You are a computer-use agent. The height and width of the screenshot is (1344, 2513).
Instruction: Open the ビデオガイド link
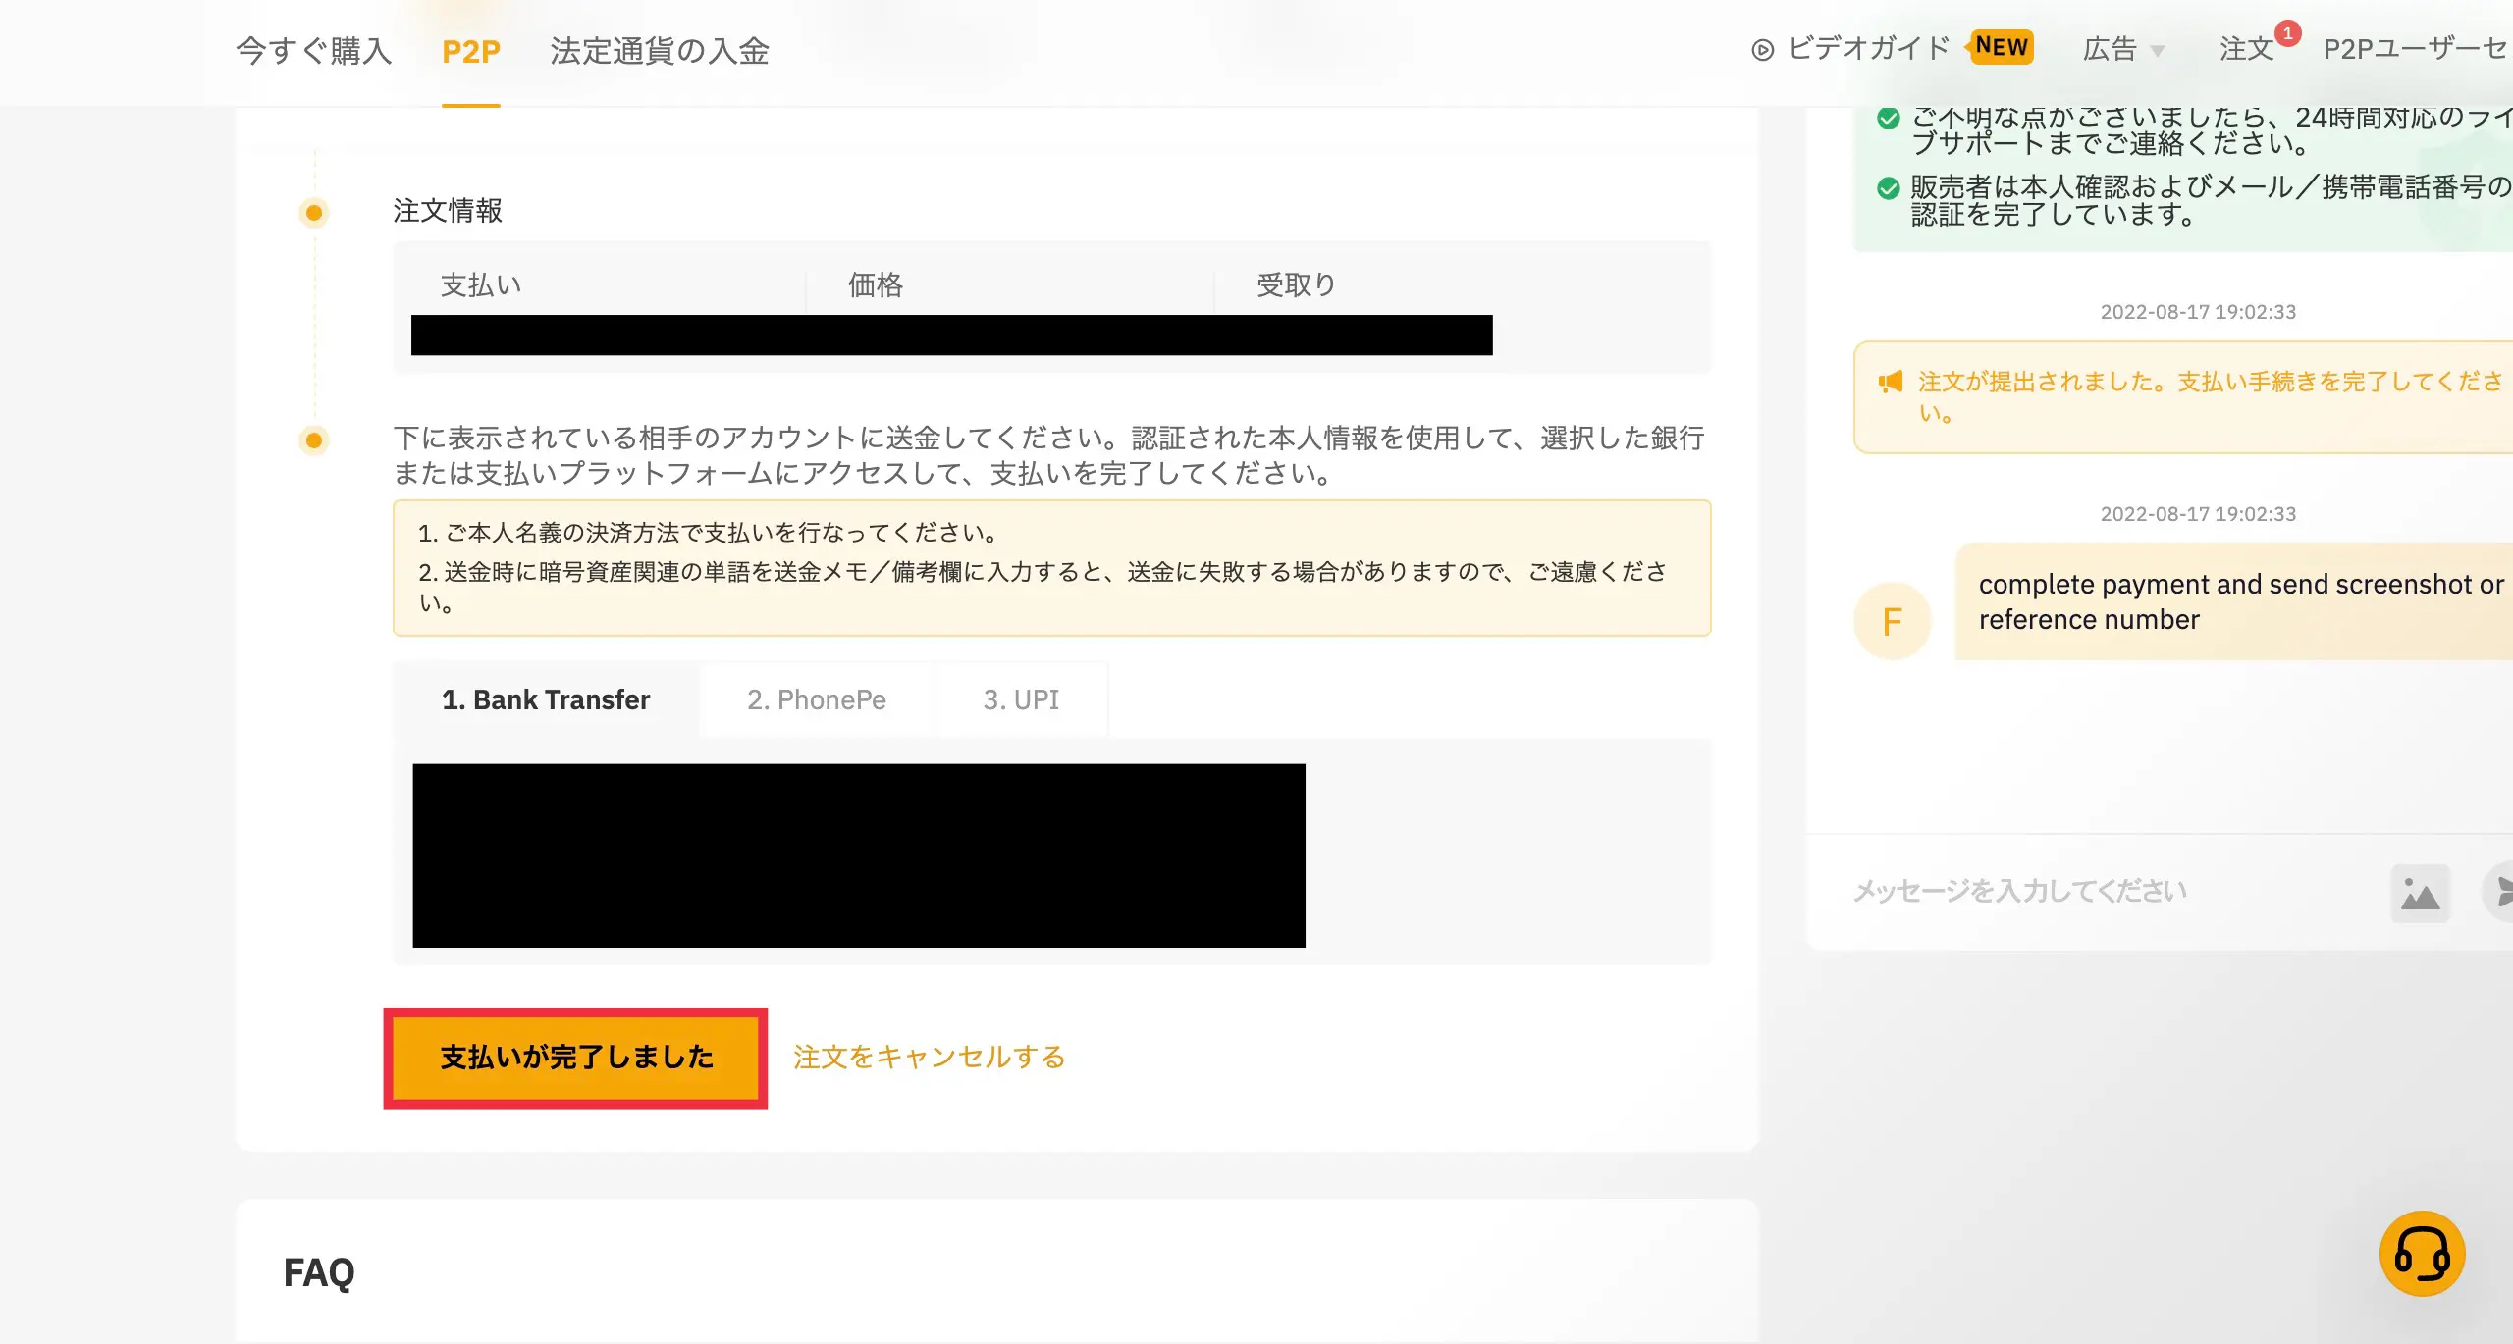click(x=1868, y=49)
